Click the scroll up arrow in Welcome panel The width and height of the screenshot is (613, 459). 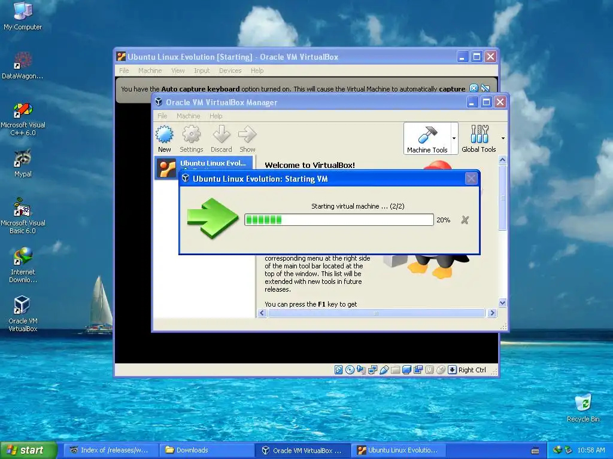(x=503, y=160)
